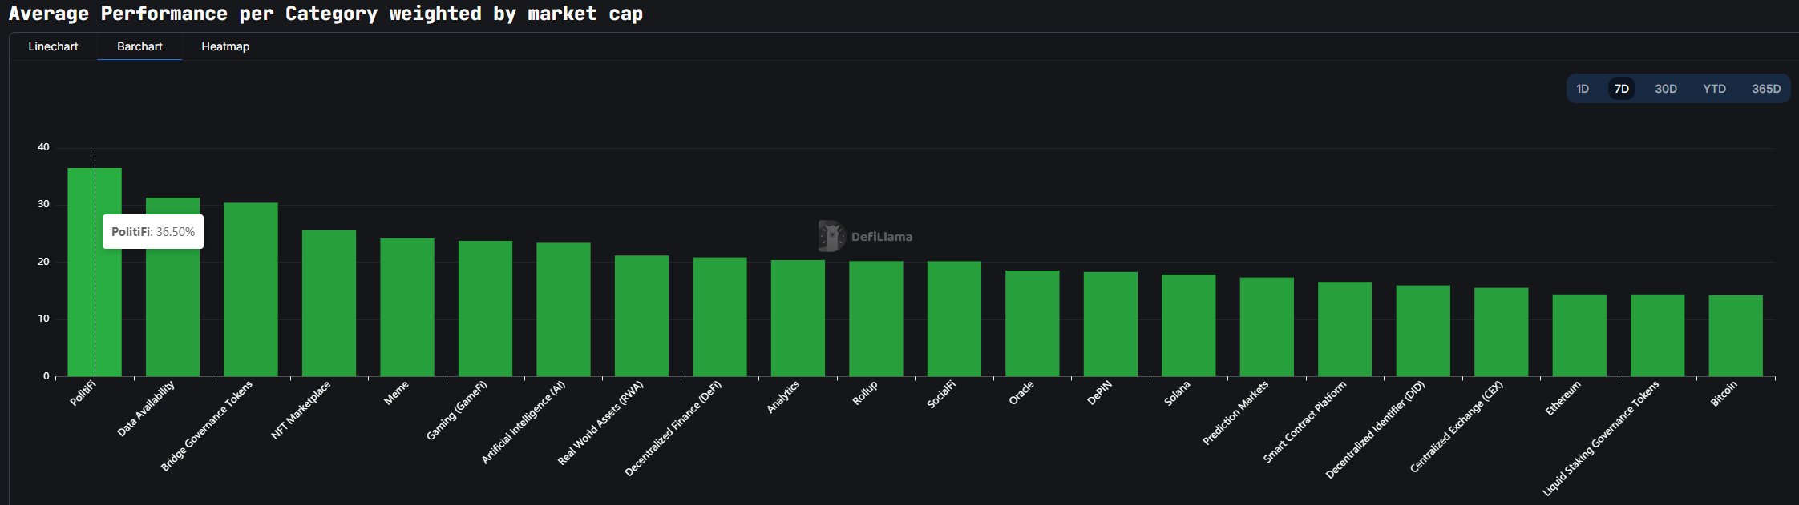1799x505 pixels.
Task: Click the Bitcoin bar
Action: pos(1736,336)
